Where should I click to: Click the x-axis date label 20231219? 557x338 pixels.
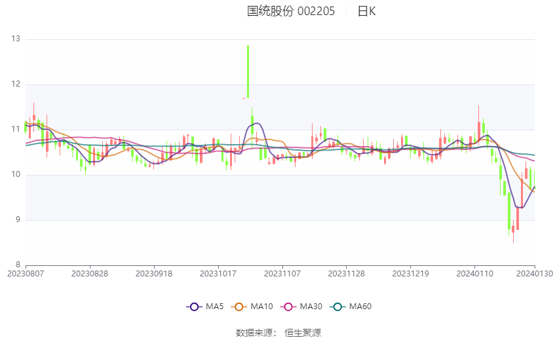pyautogui.click(x=411, y=274)
